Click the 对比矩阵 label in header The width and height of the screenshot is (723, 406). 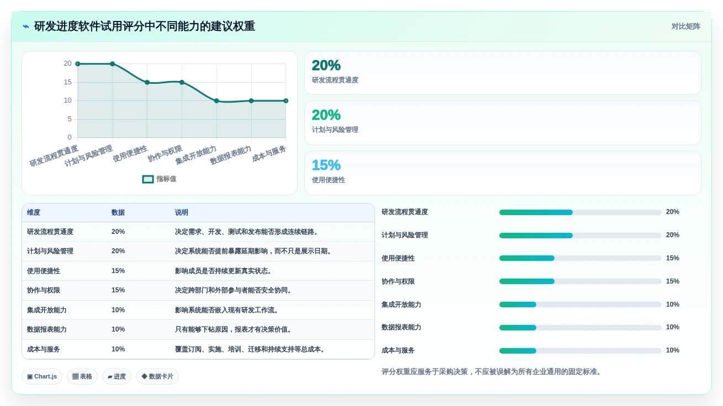click(x=685, y=26)
